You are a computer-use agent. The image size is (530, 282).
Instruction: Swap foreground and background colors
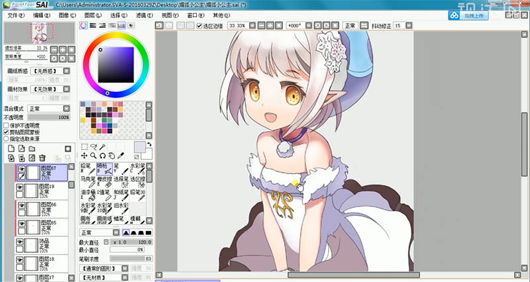(148, 144)
